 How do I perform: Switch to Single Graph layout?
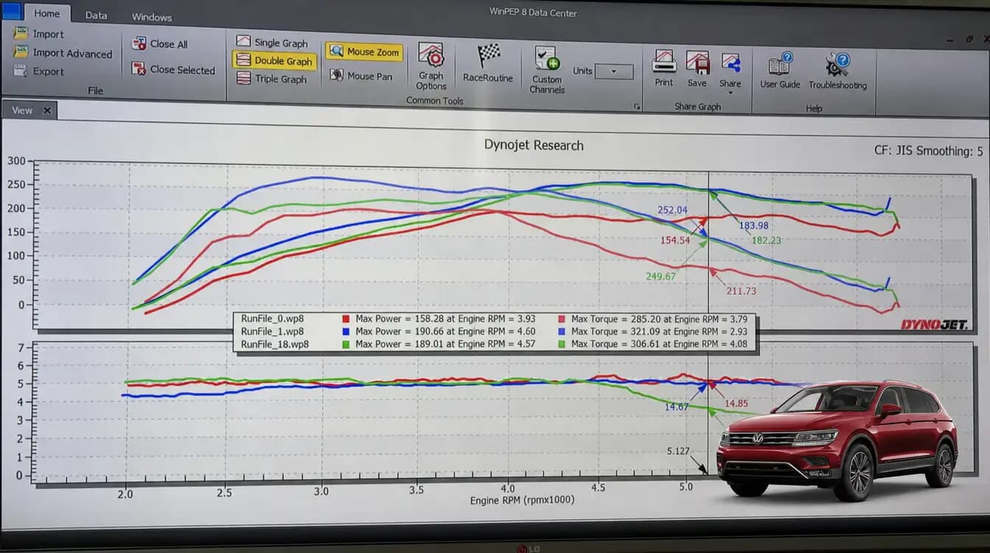pos(272,43)
